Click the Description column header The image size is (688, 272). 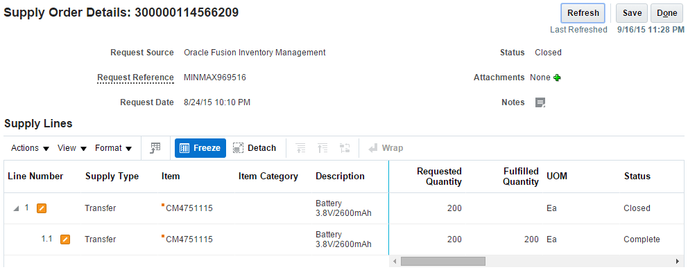click(340, 176)
